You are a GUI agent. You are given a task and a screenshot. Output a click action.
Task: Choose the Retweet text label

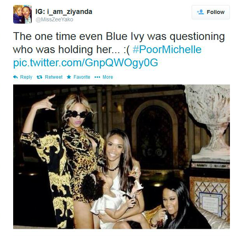pos(53,77)
